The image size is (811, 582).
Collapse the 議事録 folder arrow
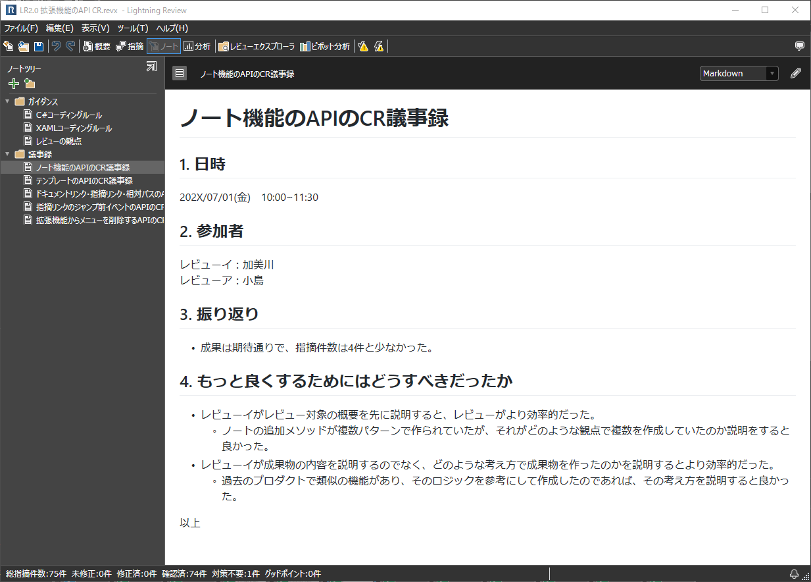(7, 154)
